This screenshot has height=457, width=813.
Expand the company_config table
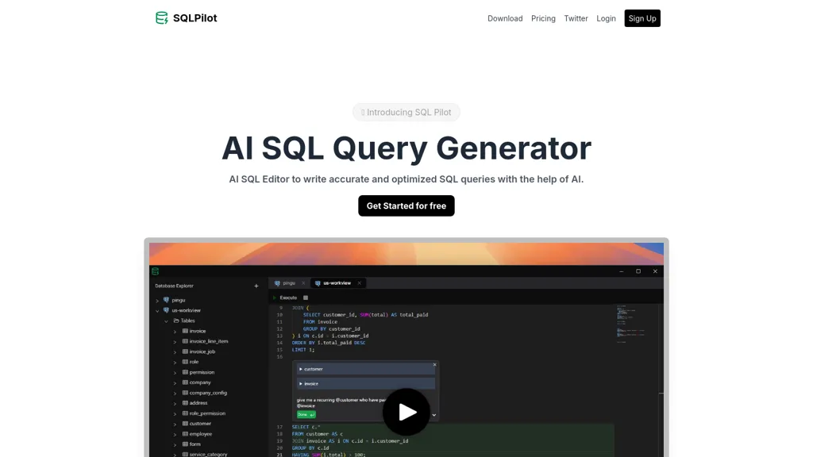pos(175,394)
